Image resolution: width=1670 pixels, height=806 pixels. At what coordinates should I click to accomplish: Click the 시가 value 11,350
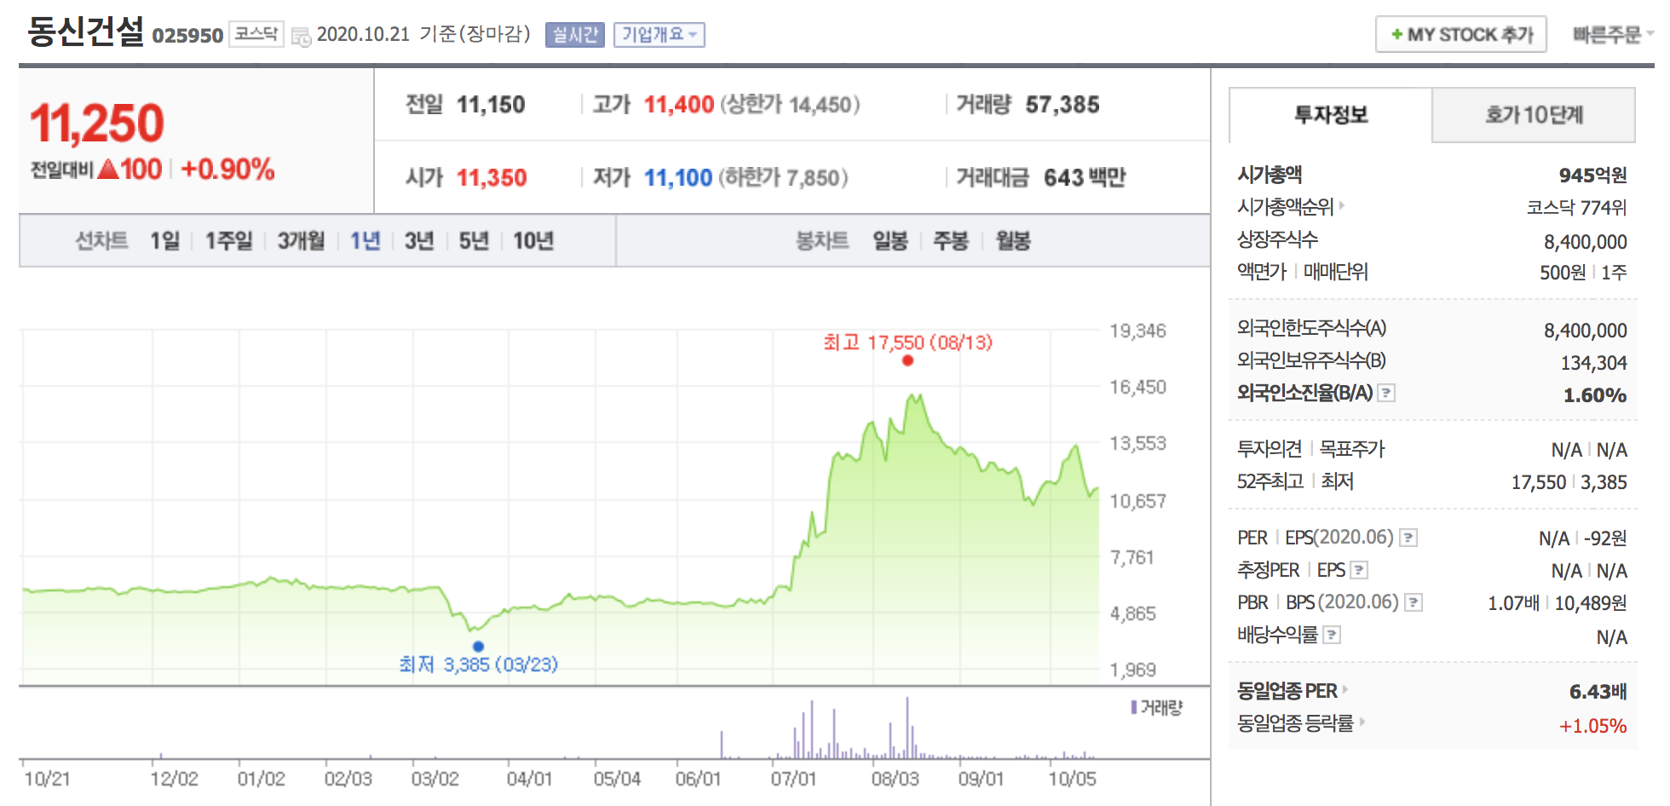[x=492, y=177]
